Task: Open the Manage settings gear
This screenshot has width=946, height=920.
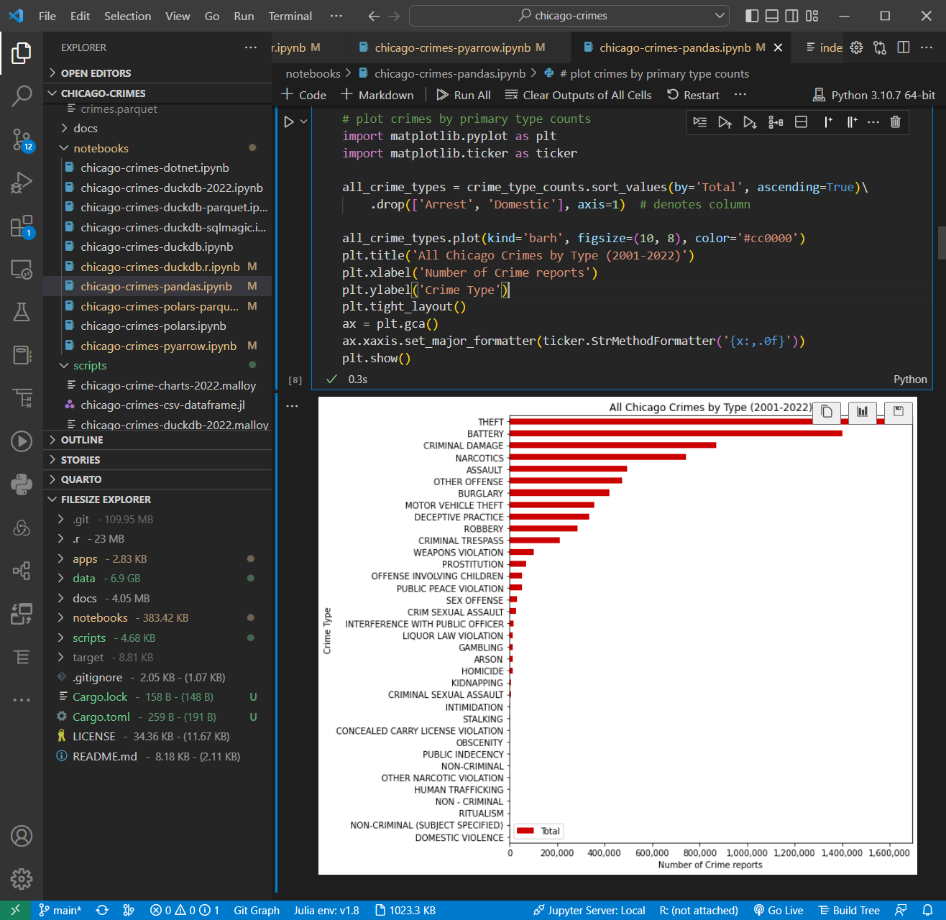Action: (22, 878)
